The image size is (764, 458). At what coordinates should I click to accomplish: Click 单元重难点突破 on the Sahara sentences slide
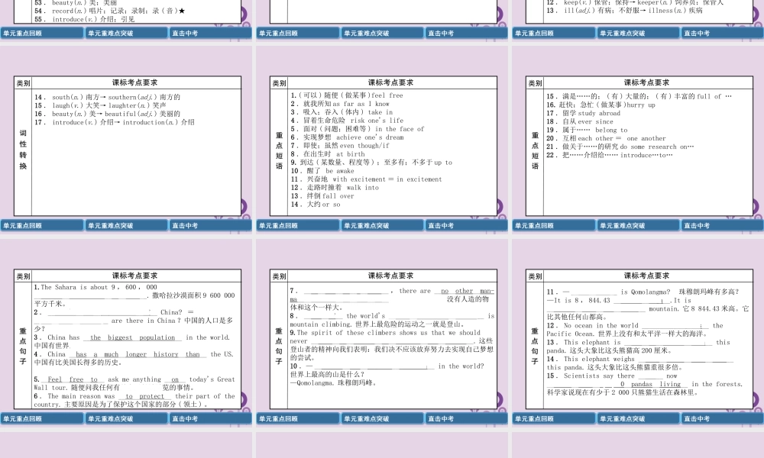(x=127, y=418)
